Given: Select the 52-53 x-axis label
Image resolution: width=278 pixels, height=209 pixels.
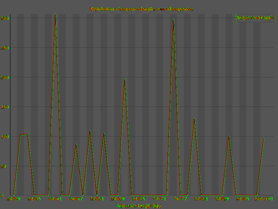Looking at the screenshot, I should pos(97,199).
